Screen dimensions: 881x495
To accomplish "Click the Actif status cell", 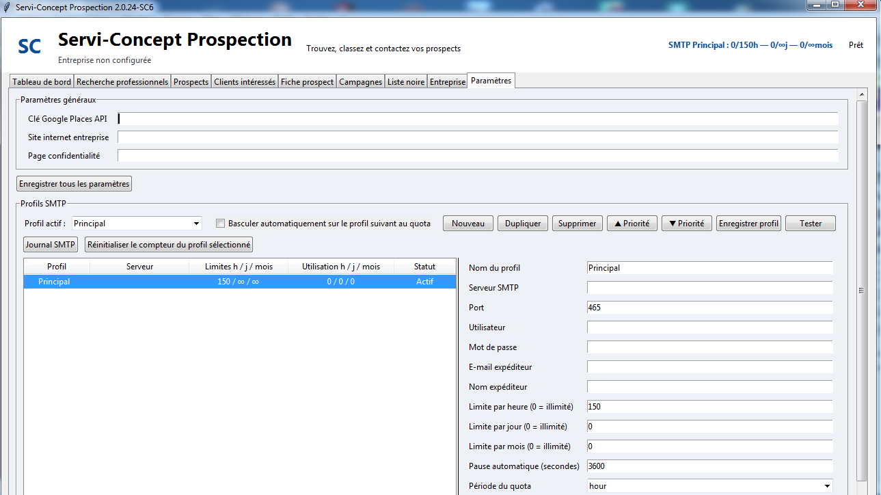I will [424, 282].
